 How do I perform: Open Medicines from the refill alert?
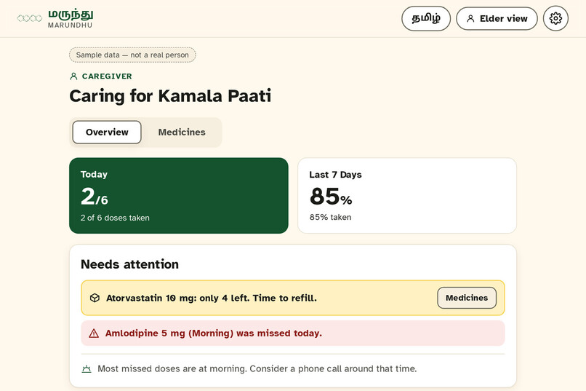click(x=467, y=298)
